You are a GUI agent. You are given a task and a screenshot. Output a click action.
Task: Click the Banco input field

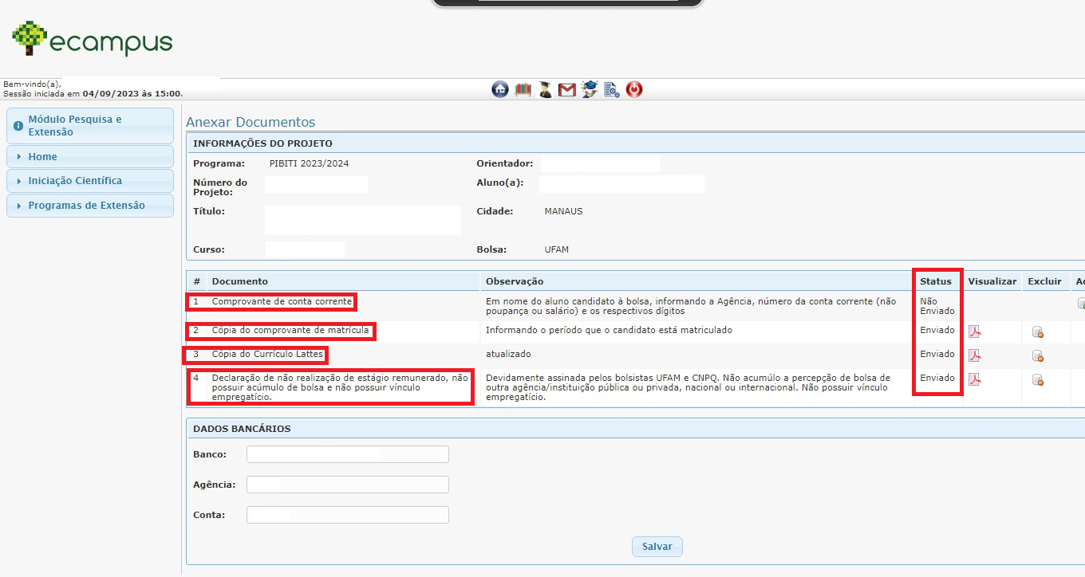coord(347,454)
